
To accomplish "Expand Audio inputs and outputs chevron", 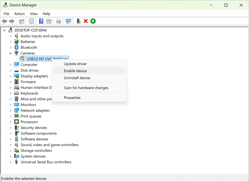I will [x=10, y=36].
